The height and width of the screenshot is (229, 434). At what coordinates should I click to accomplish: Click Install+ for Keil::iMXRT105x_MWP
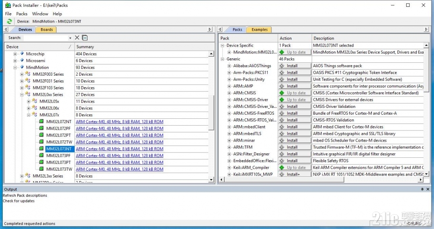(x=295, y=174)
